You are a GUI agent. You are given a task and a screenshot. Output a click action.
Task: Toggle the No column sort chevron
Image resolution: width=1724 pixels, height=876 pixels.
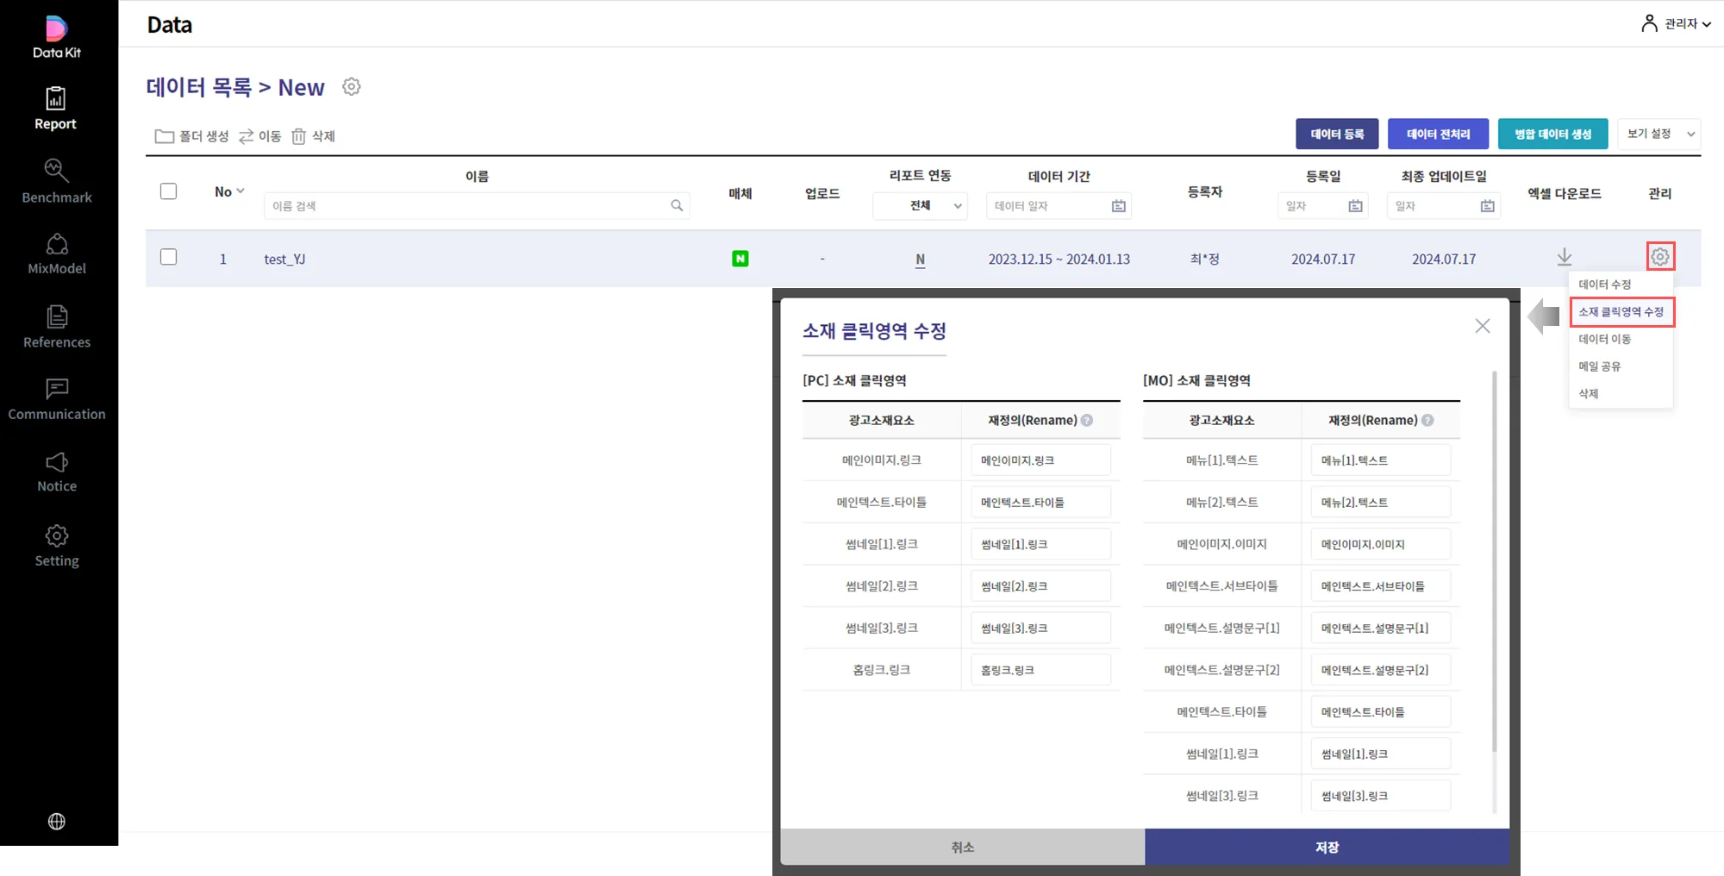[240, 191]
